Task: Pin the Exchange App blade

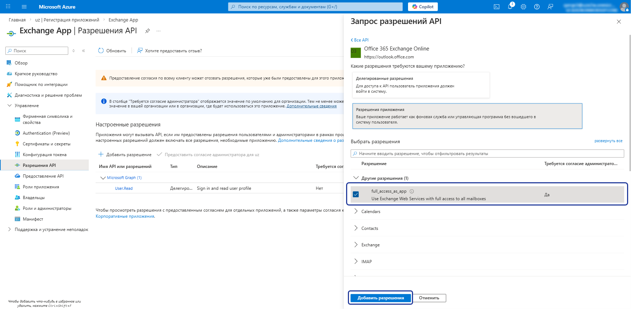Action: pos(147,31)
